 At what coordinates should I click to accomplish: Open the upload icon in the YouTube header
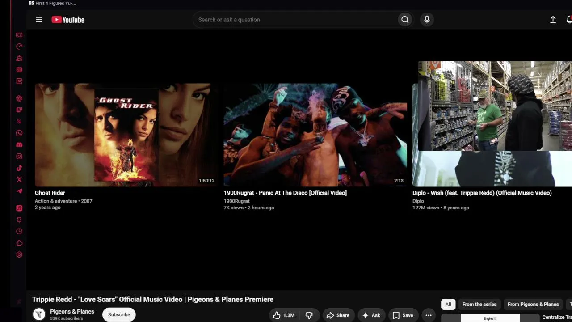click(553, 20)
